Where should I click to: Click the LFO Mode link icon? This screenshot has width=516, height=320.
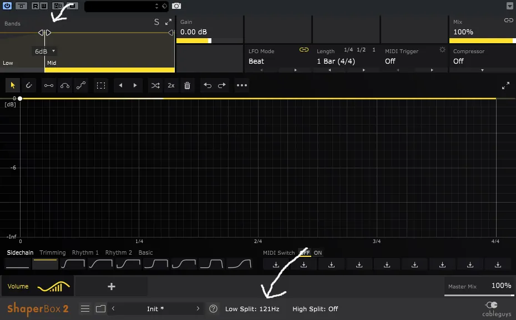click(x=303, y=50)
